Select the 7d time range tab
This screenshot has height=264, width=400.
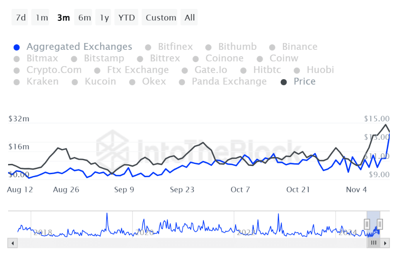(x=20, y=17)
